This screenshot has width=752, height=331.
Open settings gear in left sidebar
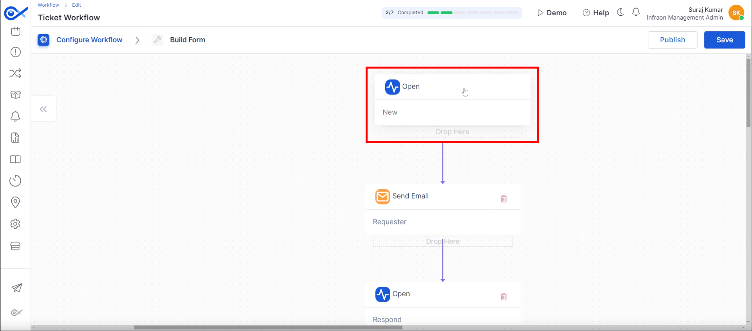pos(15,224)
